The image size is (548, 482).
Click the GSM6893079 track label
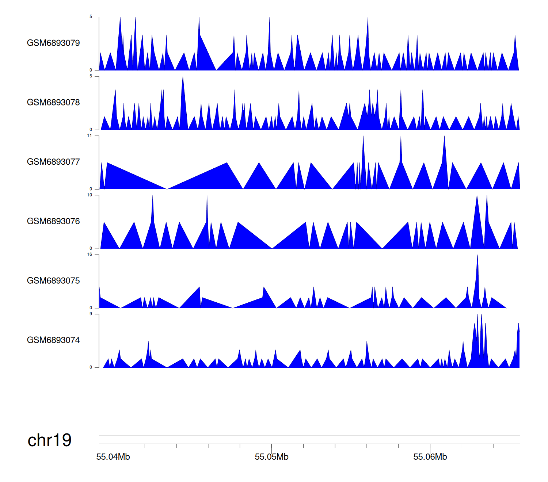[x=53, y=43]
